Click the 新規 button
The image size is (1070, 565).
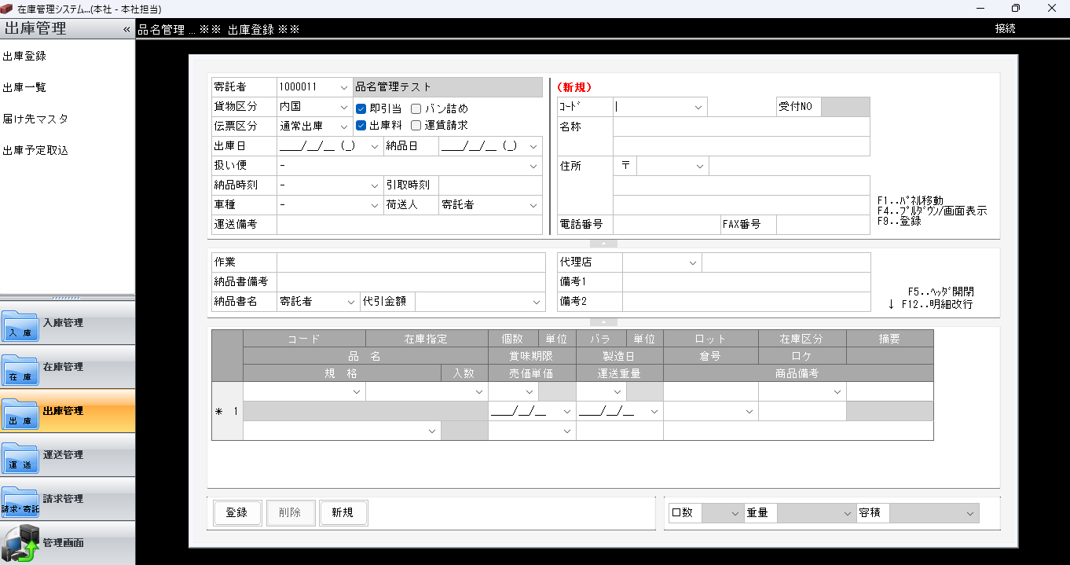(343, 512)
